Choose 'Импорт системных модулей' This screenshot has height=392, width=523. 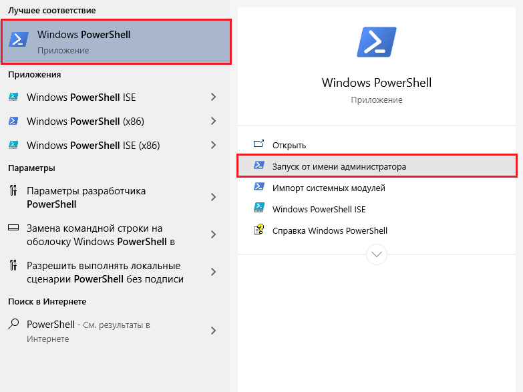coord(377,188)
